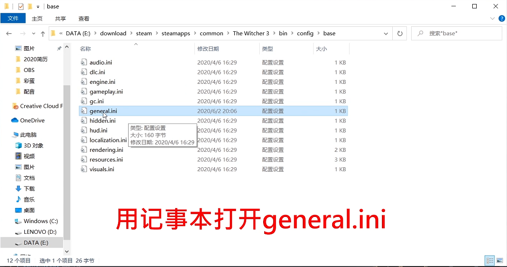Select the engine.ini file icon

84,82
